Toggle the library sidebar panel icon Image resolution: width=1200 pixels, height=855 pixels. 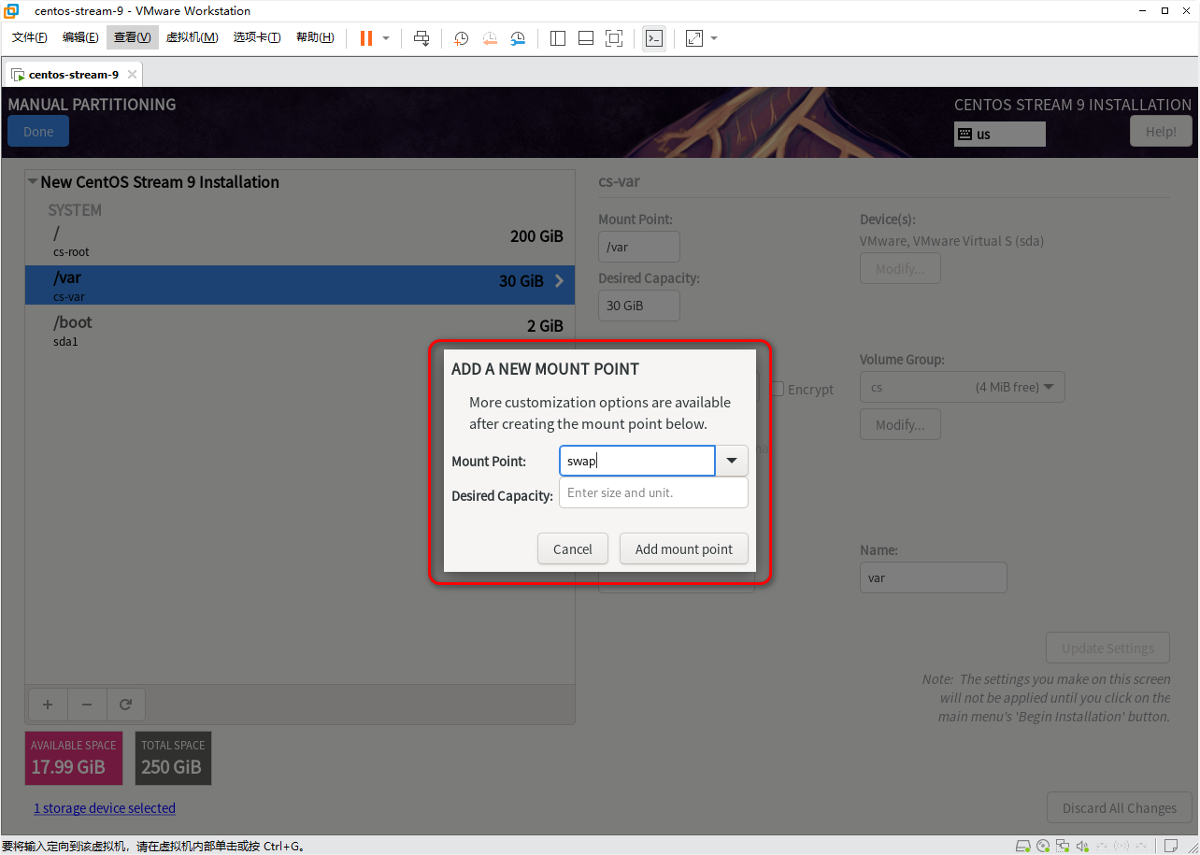(x=558, y=38)
